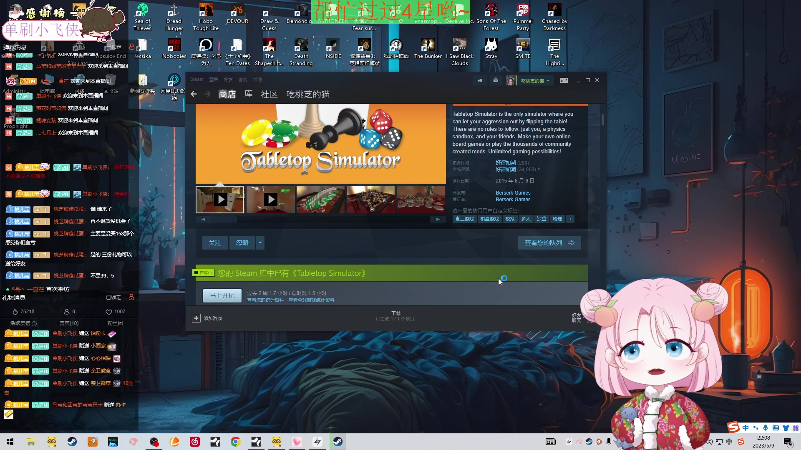Select the Stray desktop icon
This screenshot has width=801, height=450.
(491, 48)
